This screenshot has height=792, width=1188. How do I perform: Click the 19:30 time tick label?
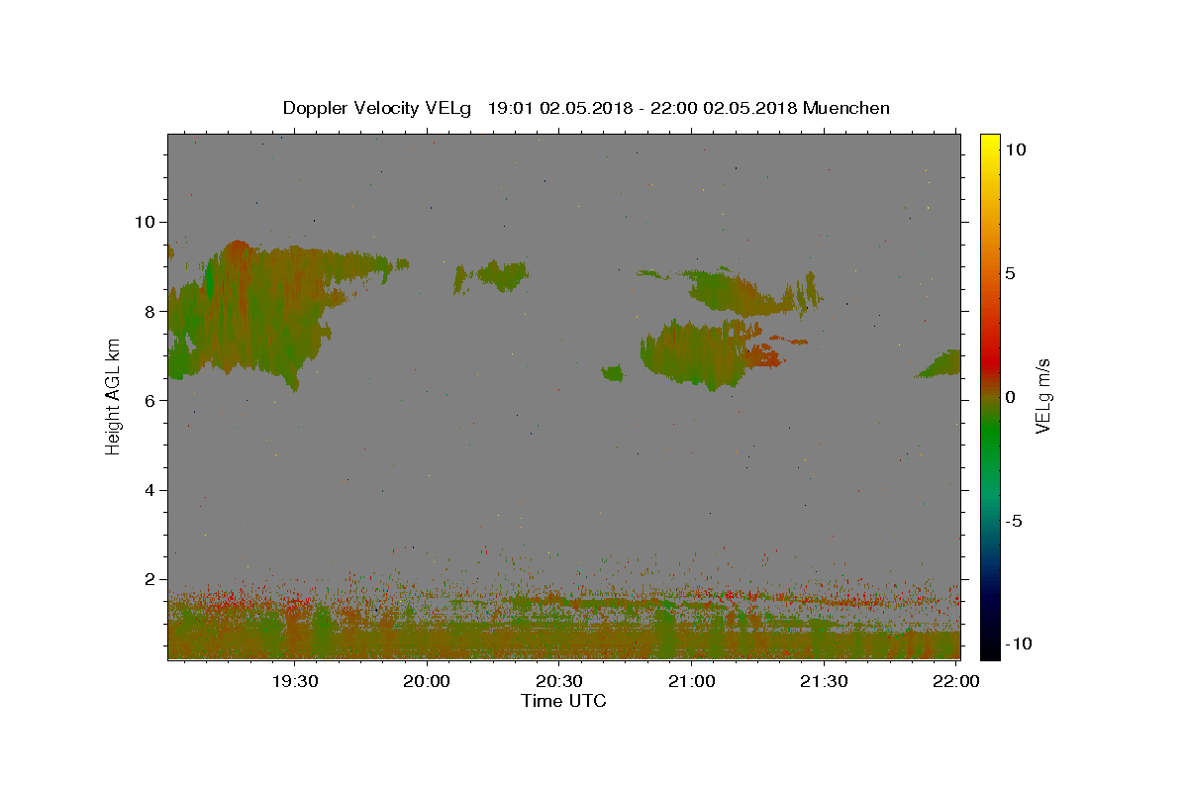point(295,681)
